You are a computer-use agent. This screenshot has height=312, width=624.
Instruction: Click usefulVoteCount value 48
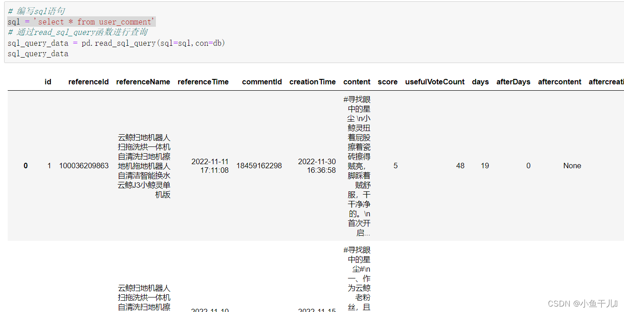(x=460, y=166)
